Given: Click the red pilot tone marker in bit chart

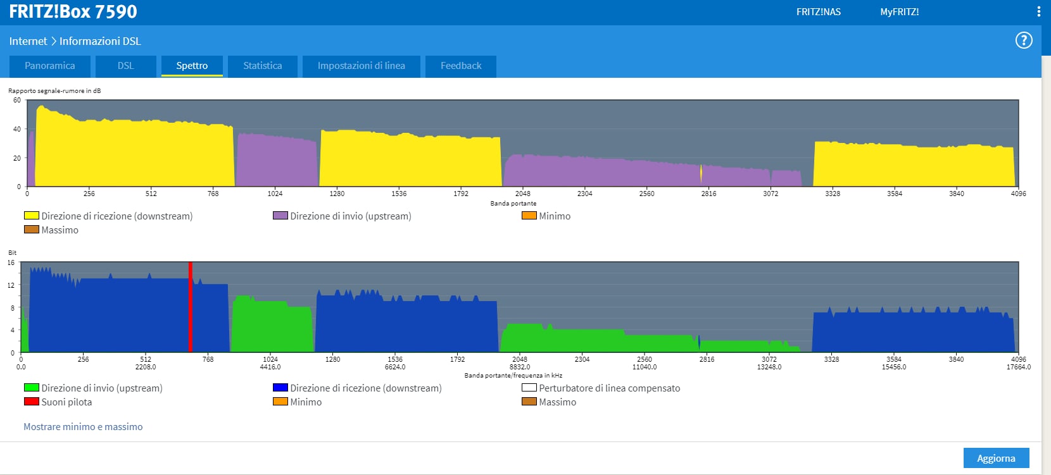Looking at the screenshot, I should [x=190, y=307].
